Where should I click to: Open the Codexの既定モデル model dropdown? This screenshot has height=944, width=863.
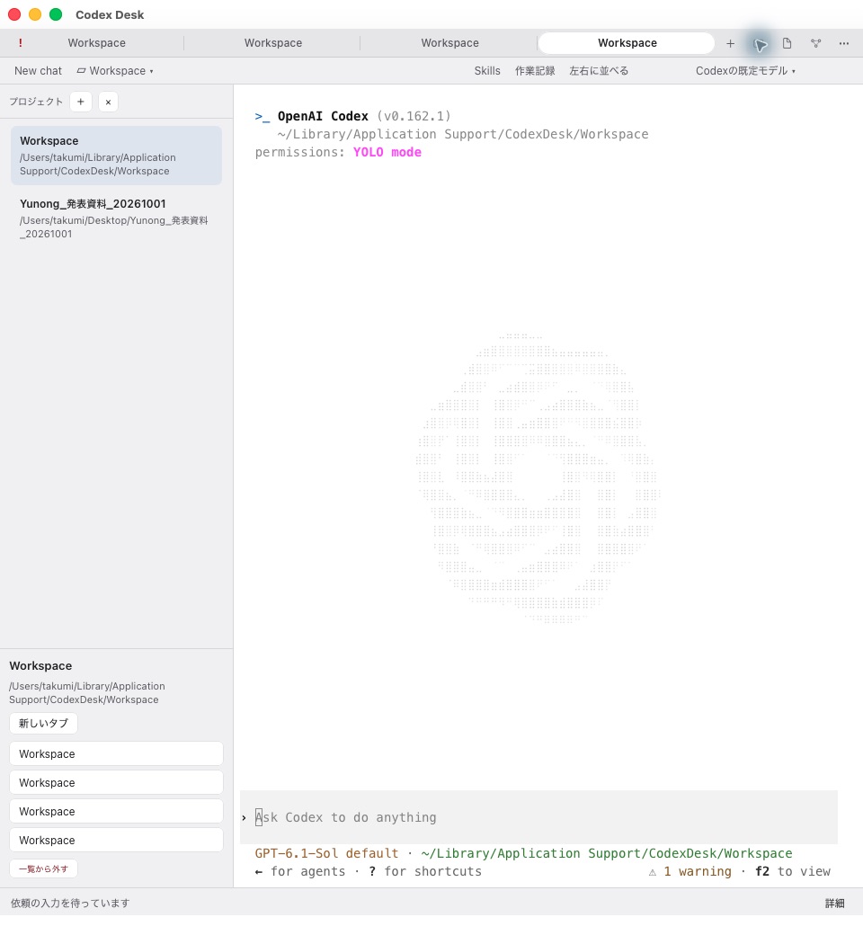[745, 70]
